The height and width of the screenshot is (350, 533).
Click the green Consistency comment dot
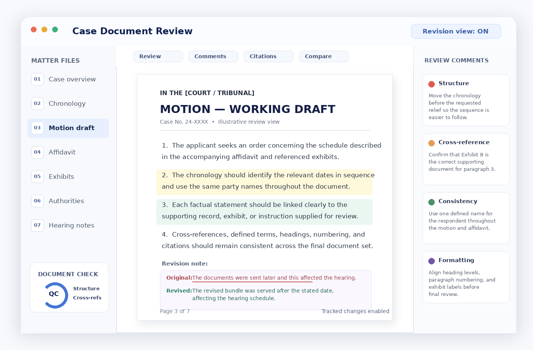tap(431, 202)
